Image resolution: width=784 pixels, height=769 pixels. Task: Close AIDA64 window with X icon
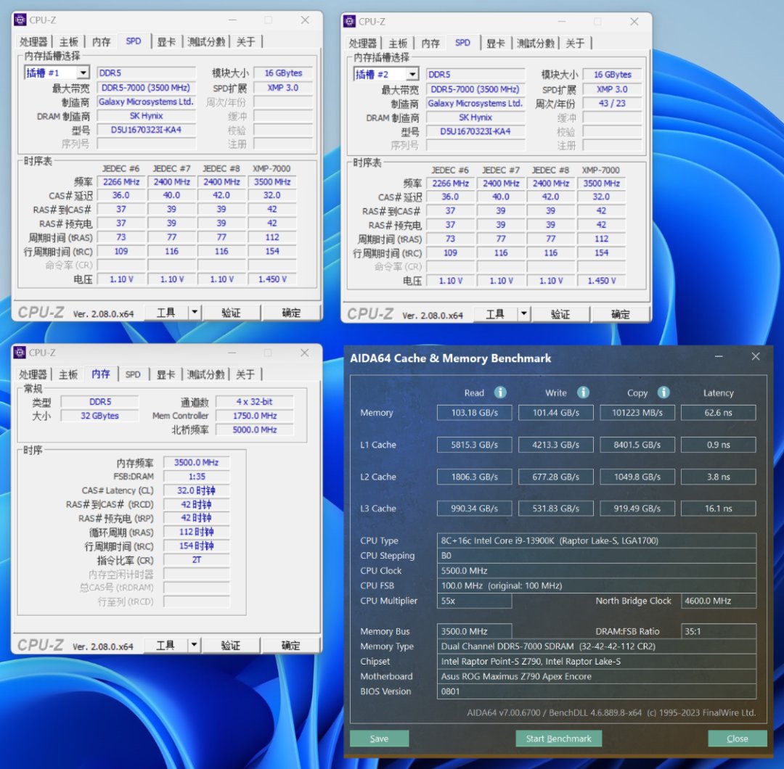(756, 356)
